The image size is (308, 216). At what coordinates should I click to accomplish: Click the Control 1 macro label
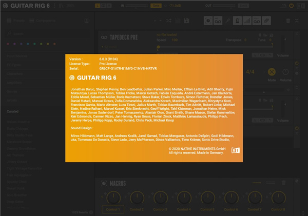coord(113,209)
